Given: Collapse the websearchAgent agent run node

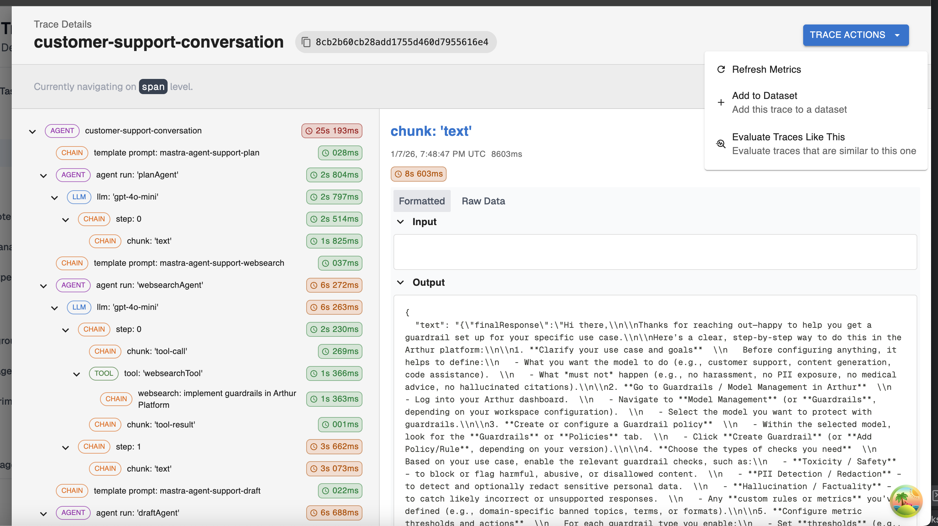Looking at the screenshot, I should pyautogui.click(x=43, y=286).
